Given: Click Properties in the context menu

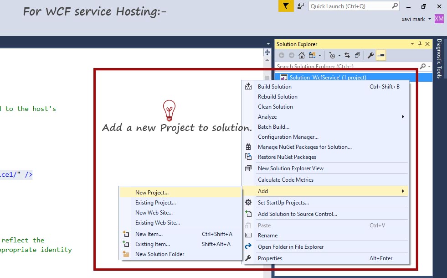Looking at the screenshot, I should click(325, 258).
